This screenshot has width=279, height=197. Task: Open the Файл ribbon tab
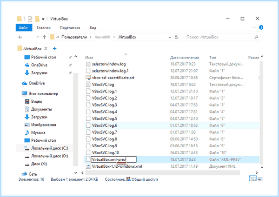click(24, 27)
